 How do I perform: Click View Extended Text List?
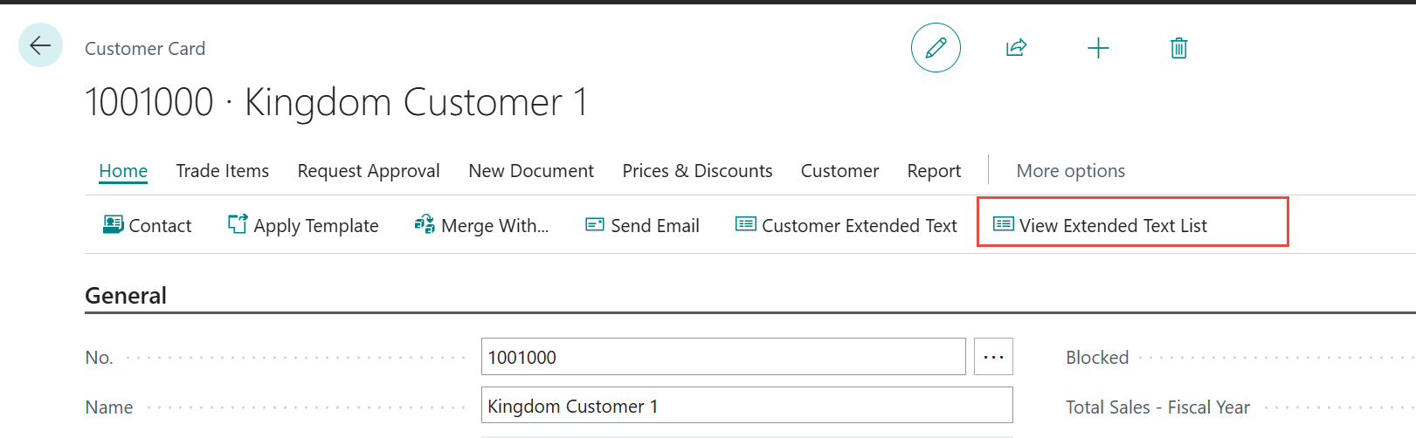click(x=1101, y=226)
